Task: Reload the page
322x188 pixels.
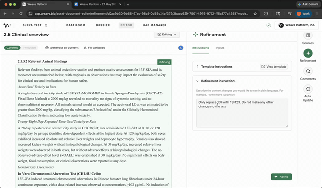Action: click(21, 14)
